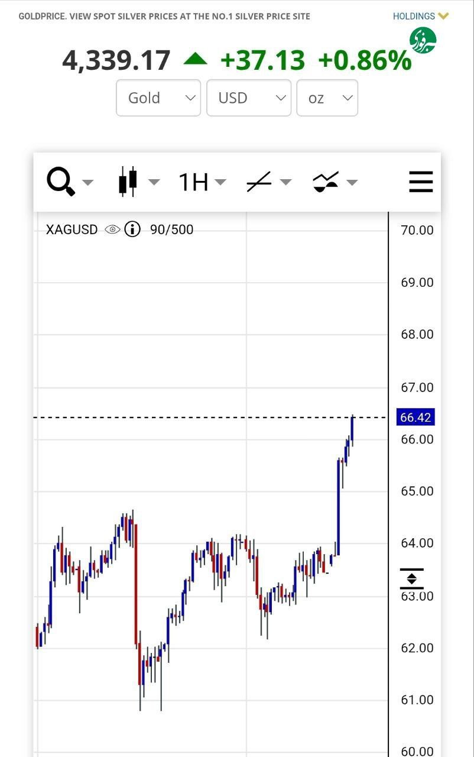Open the oz weight unit dropdown

327,98
